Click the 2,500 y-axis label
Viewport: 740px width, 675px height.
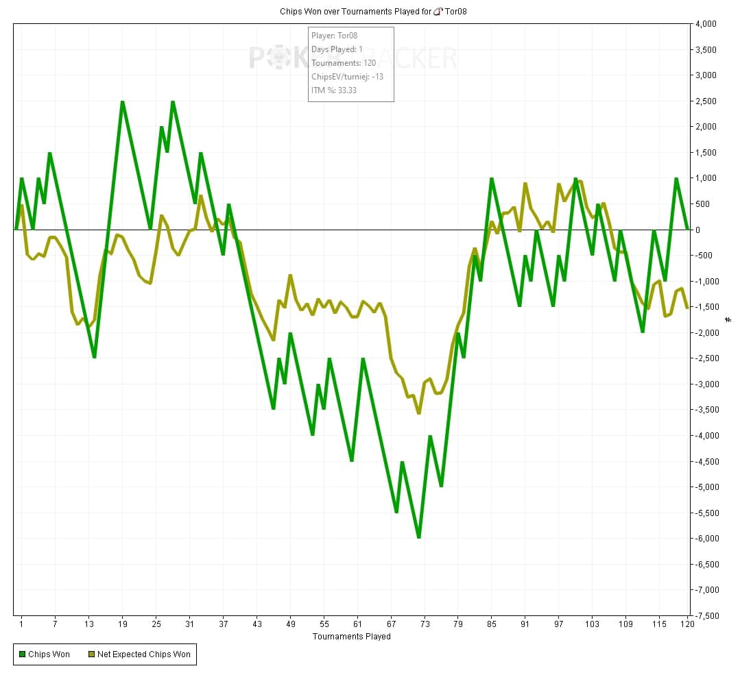coord(706,101)
